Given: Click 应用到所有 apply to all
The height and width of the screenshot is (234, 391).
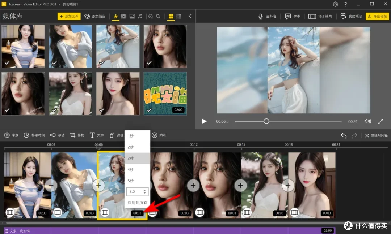Looking at the screenshot, I should point(138,203).
